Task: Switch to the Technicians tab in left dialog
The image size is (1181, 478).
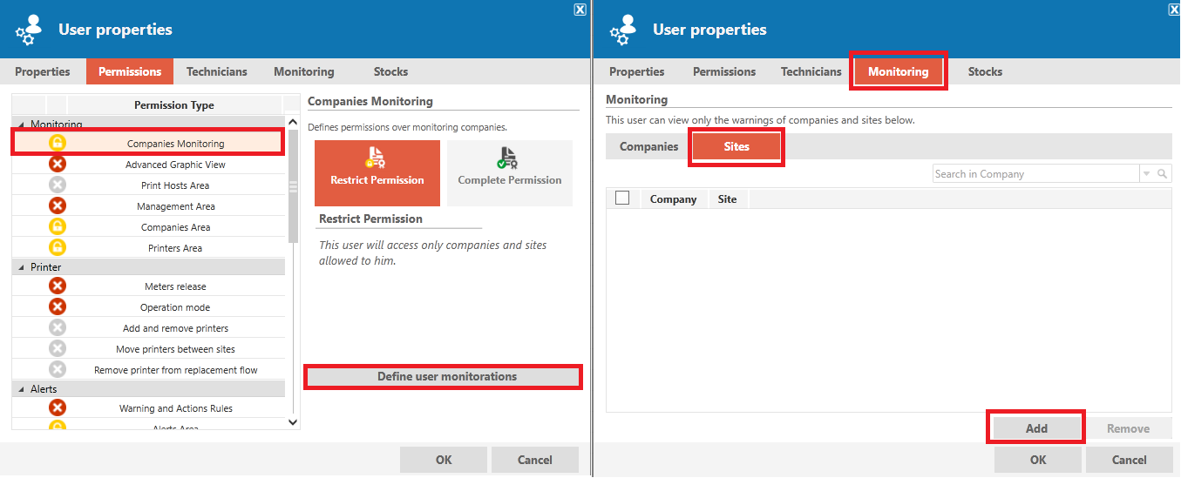Action: (217, 71)
